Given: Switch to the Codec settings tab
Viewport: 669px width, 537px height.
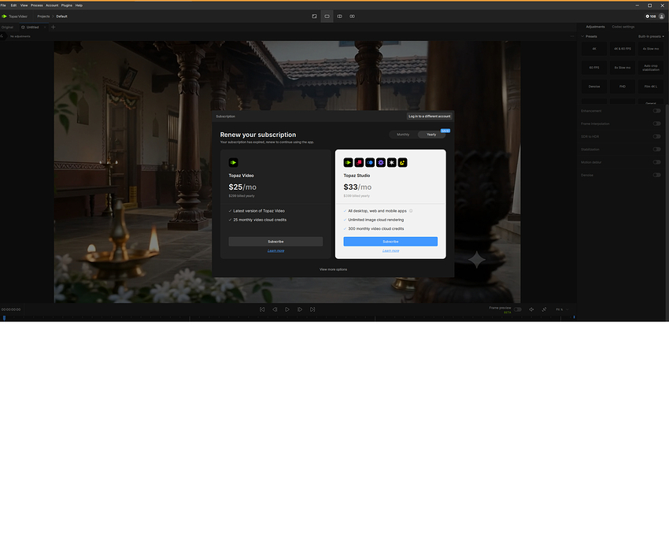Looking at the screenshot, I should (x=623, y=27).
